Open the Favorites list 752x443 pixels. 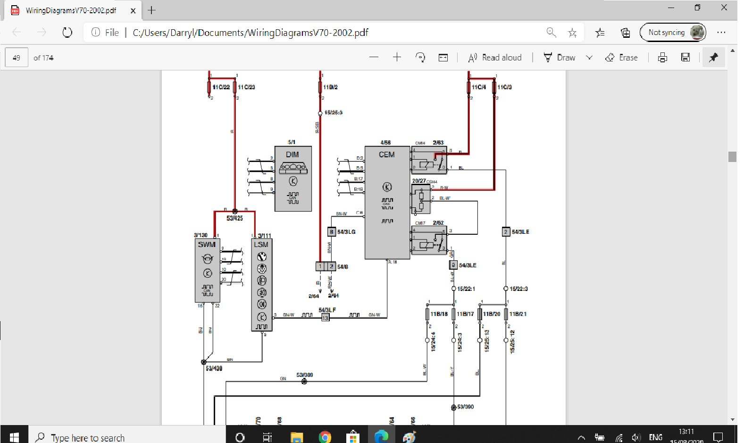click(600, 33)
